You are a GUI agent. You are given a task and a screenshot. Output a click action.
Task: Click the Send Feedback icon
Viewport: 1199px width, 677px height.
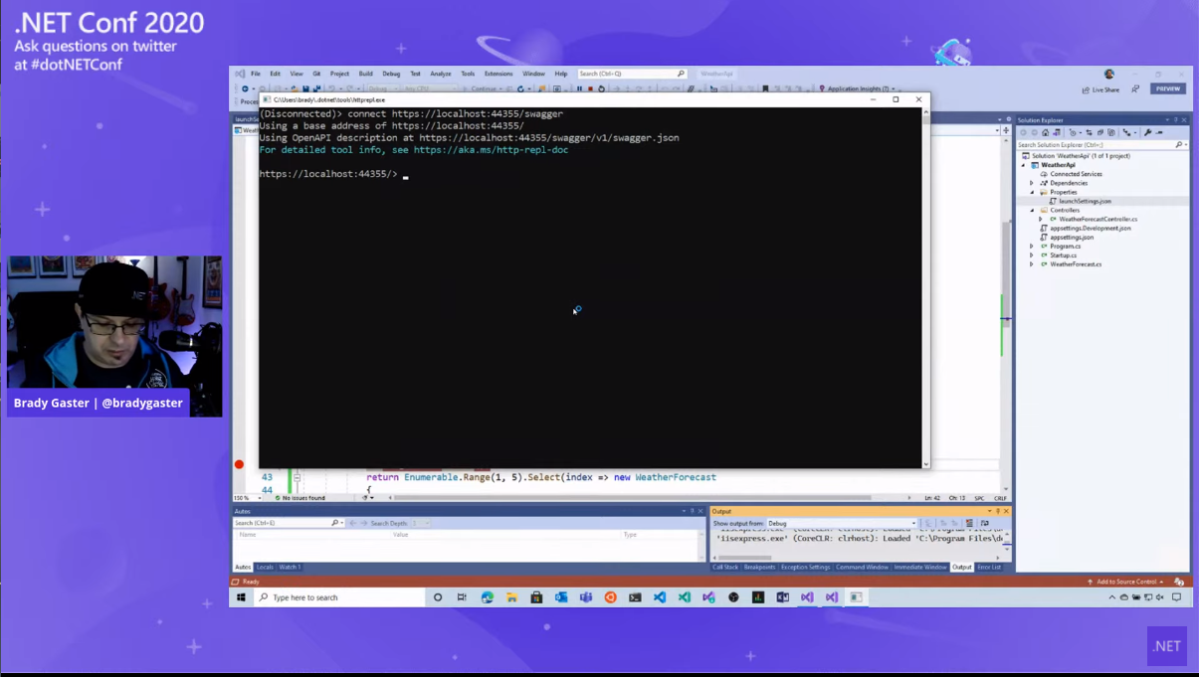point(1135,89)
